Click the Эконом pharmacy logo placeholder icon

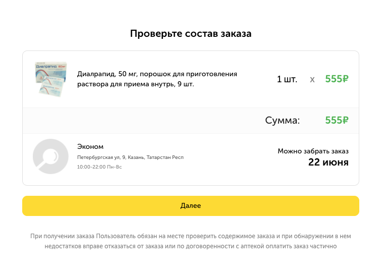(x=50, y=156)
